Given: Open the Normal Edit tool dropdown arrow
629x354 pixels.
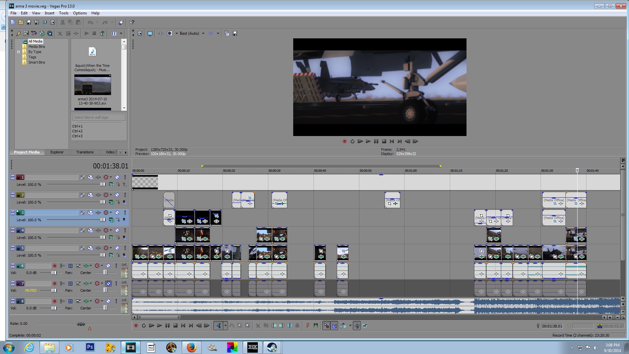Looking at the screenshot, I should coord(225,325).
